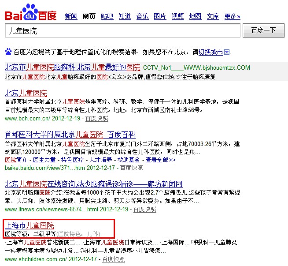Open the 切换城市 dropdown arrow
This screenshot has height=266, width=288.
pyautogui.click(x=227, y=52)
